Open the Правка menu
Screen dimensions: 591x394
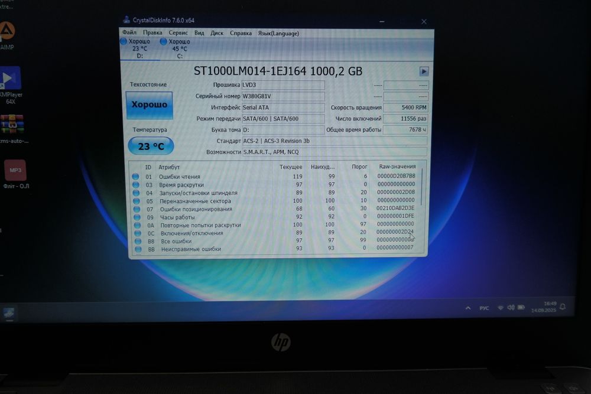click(x=152, y=32)
